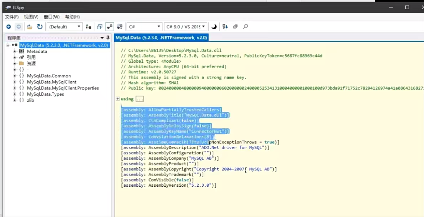Click the AssemblyDescription attribute line

pyautogui.click(x=195, y=147)
